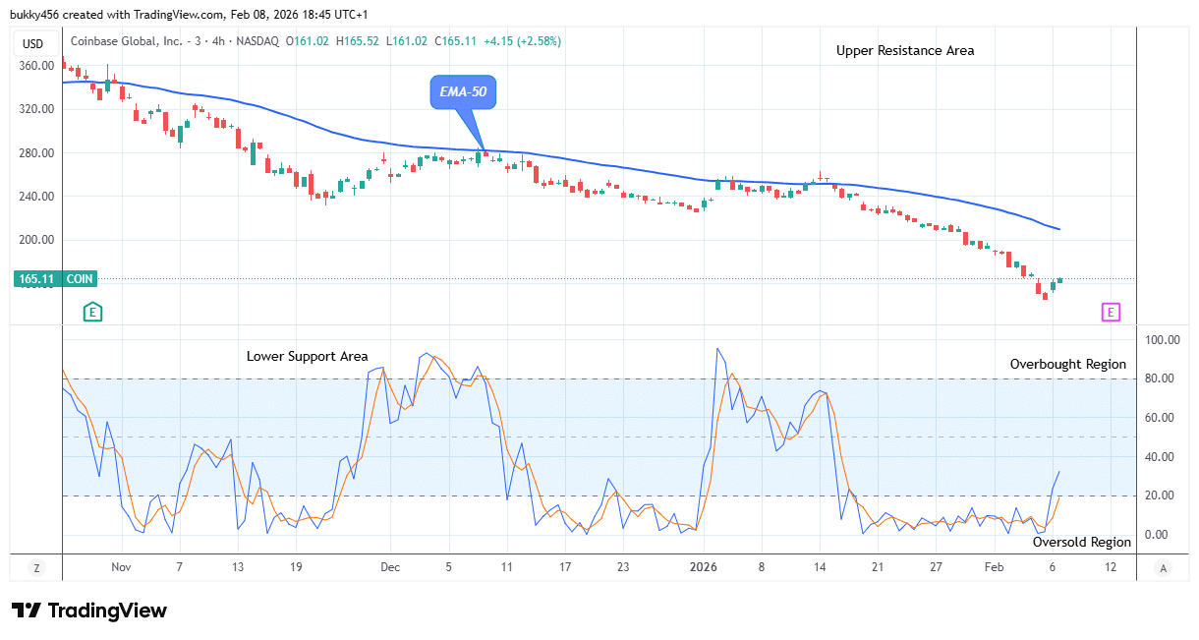Viewport: 1199px width, 640px height.
Task: Click the green earnings E marker icon
Action: point(92,310)
